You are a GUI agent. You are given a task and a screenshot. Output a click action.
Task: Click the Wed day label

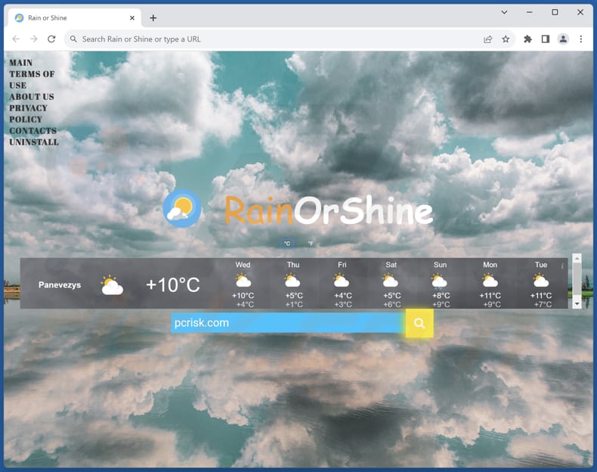[x=243, y=265]
